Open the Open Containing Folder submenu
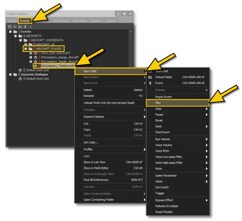The width and height of the screenshot is (242, 221). pos(110,200)
